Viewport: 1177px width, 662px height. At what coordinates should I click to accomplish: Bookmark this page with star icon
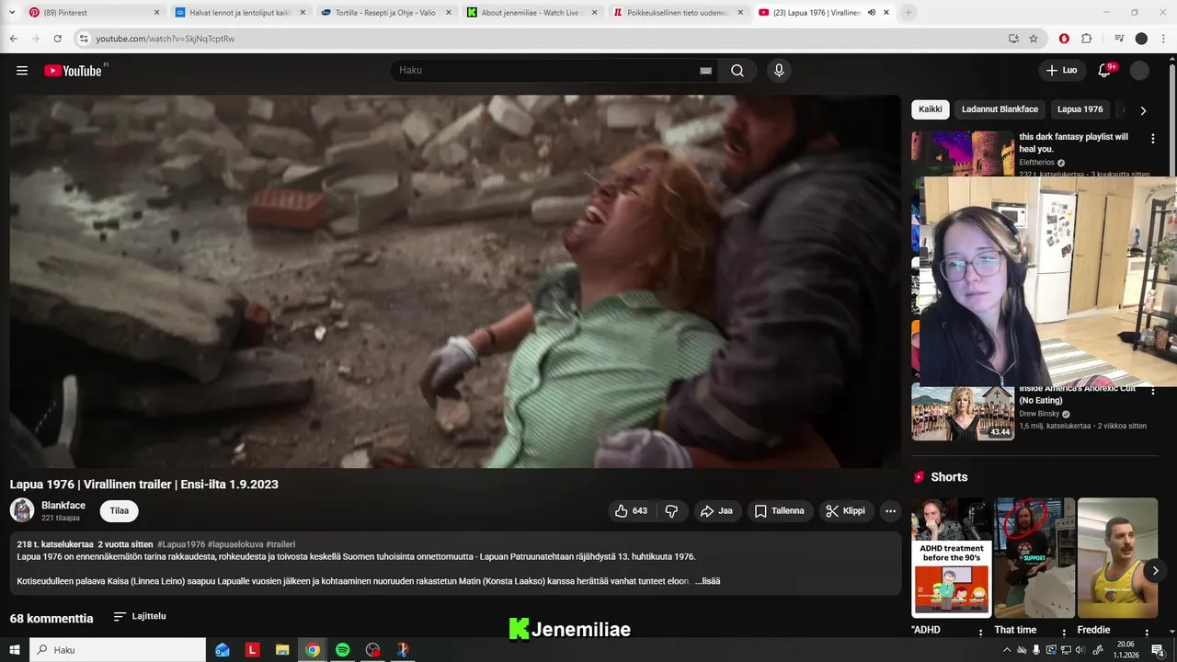click(1034, 39)
